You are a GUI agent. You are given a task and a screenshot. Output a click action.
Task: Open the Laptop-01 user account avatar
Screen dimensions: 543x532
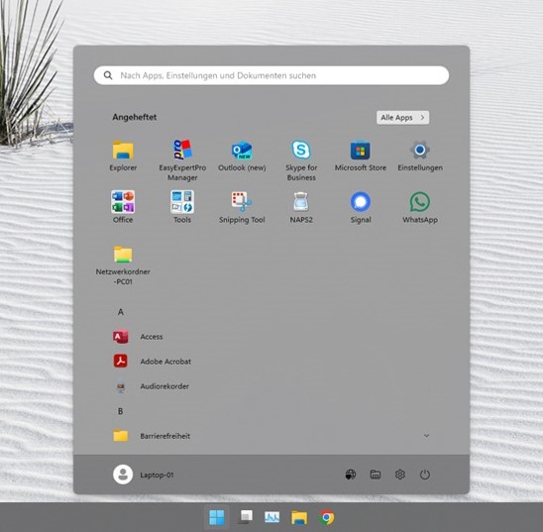pos(123,475)
